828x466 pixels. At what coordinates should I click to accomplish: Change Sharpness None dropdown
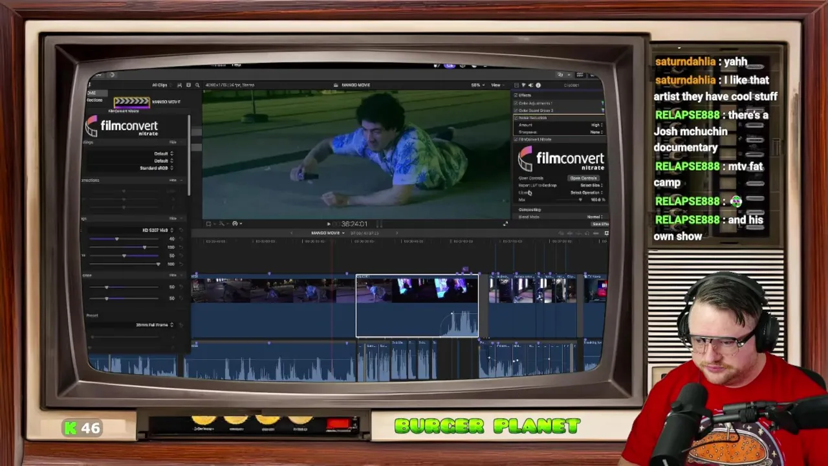[597, 132]
